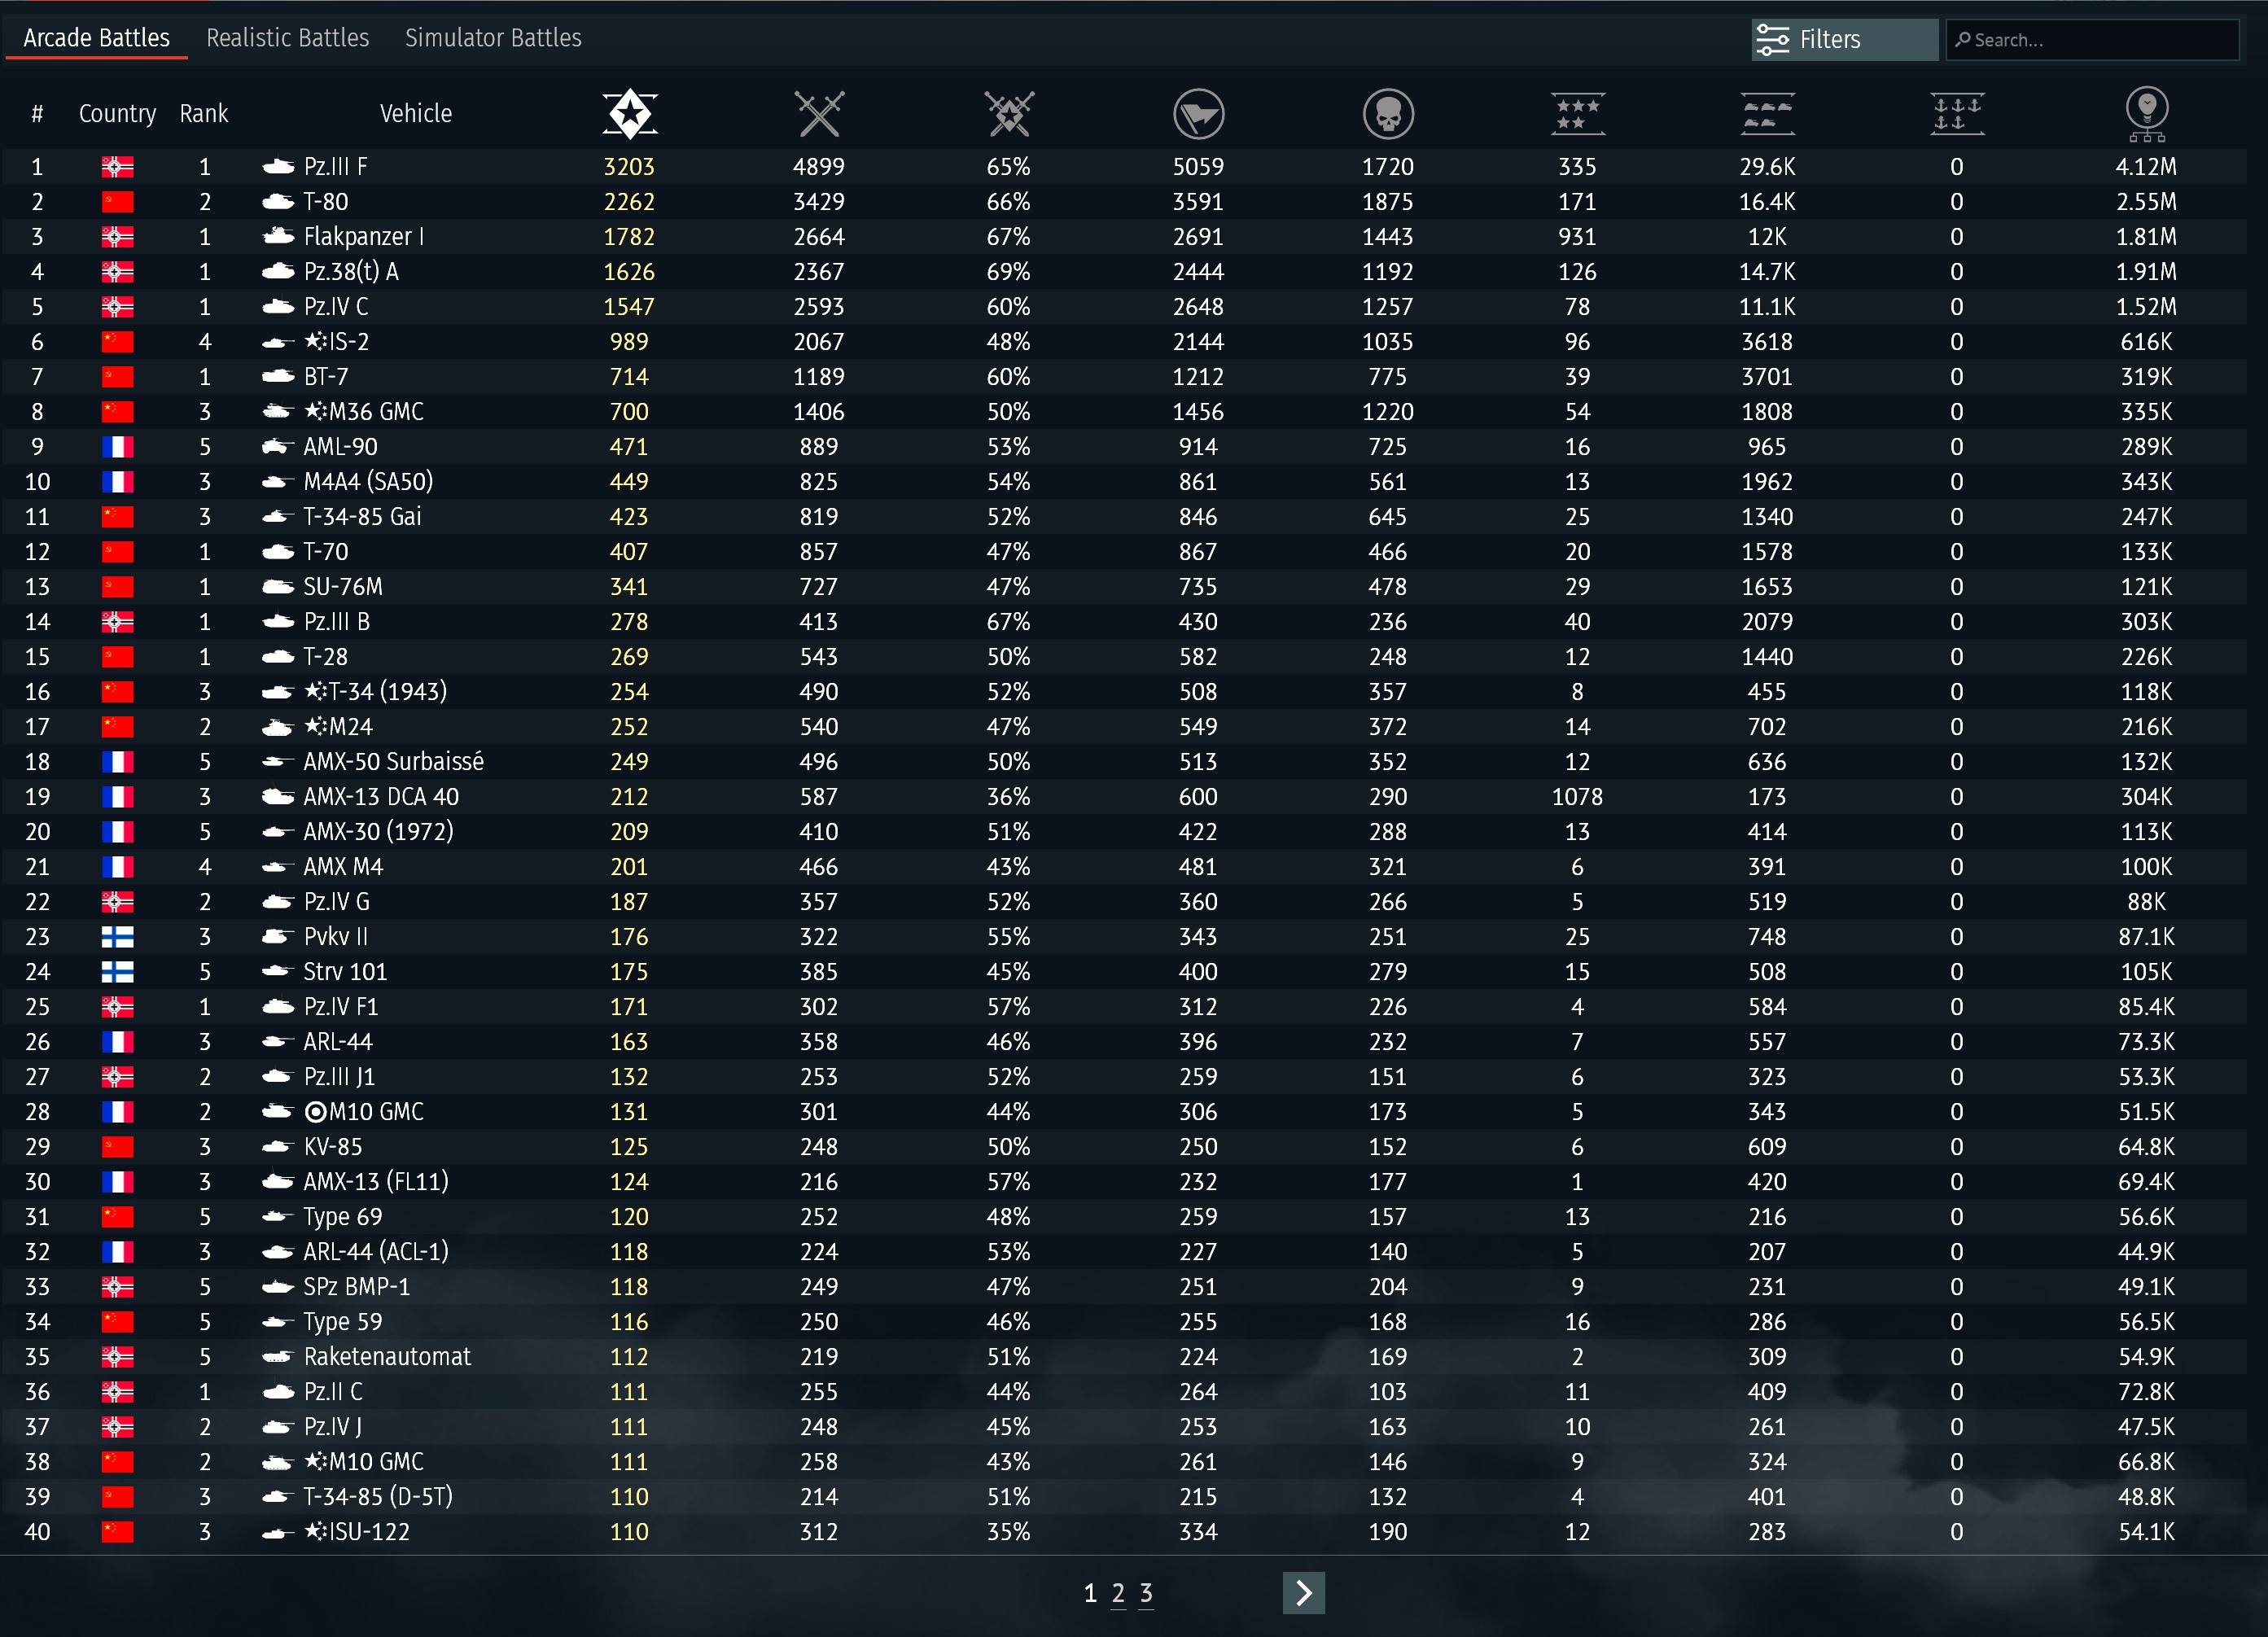
Task: Sort table by Rank column header
Action: (x=204, y=114)
